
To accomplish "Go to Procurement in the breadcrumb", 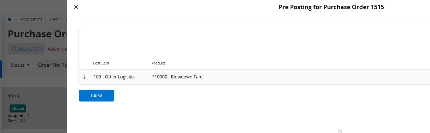I will (x=31, y=19).
